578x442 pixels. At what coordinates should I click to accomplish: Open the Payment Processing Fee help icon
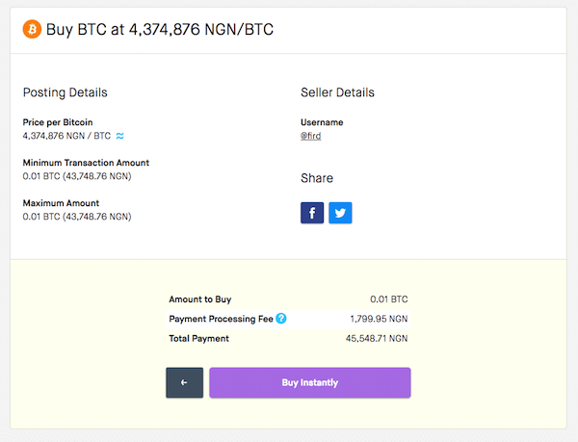pyautogui.click(x=281, y=318)
